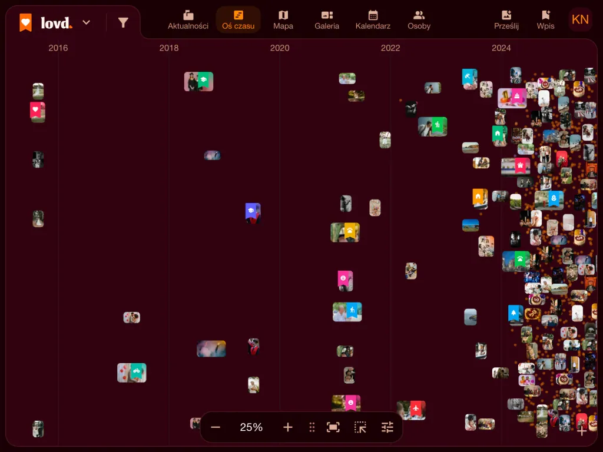Fit the timeline to screen
The height and width of the screenshot is (452, 603).
tap(333, 427)
